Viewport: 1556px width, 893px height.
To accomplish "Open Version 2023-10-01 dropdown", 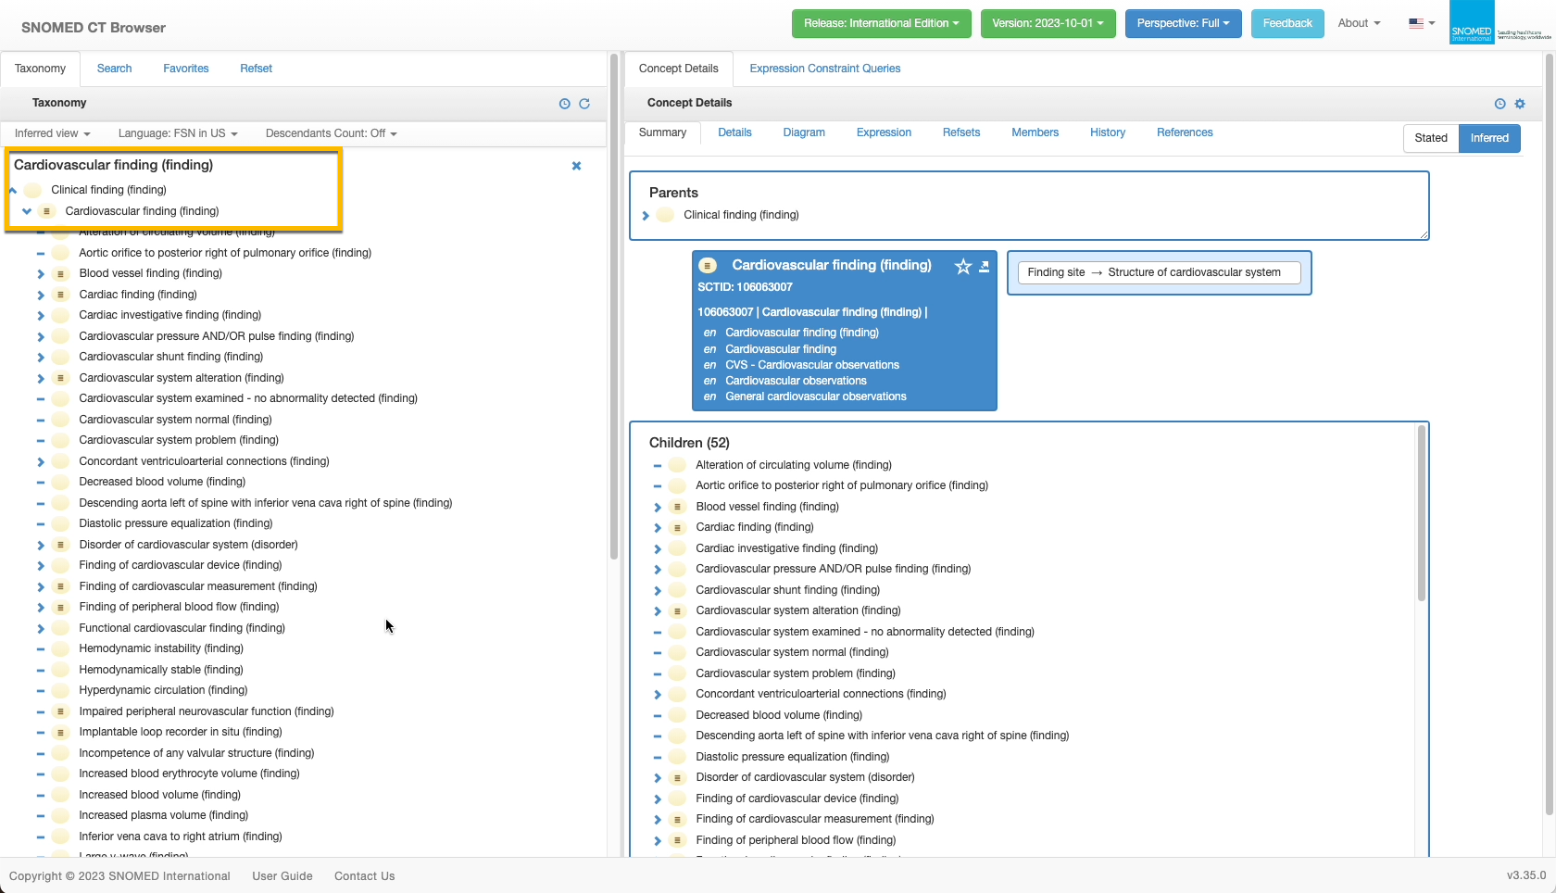I will (x=1048, y=23).
